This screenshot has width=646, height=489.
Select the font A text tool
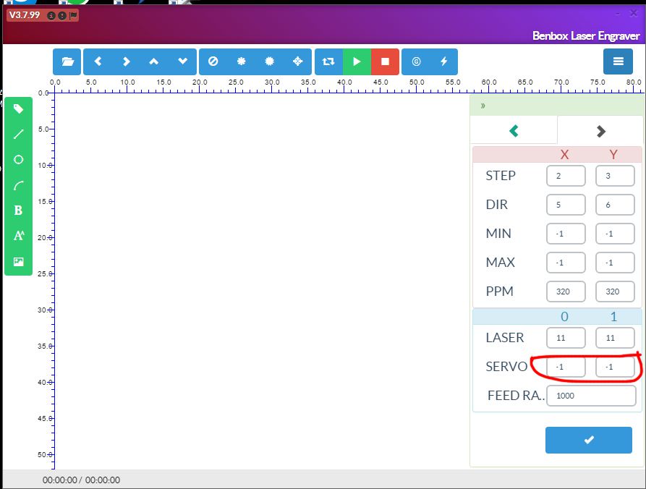(x=19, y=236)
